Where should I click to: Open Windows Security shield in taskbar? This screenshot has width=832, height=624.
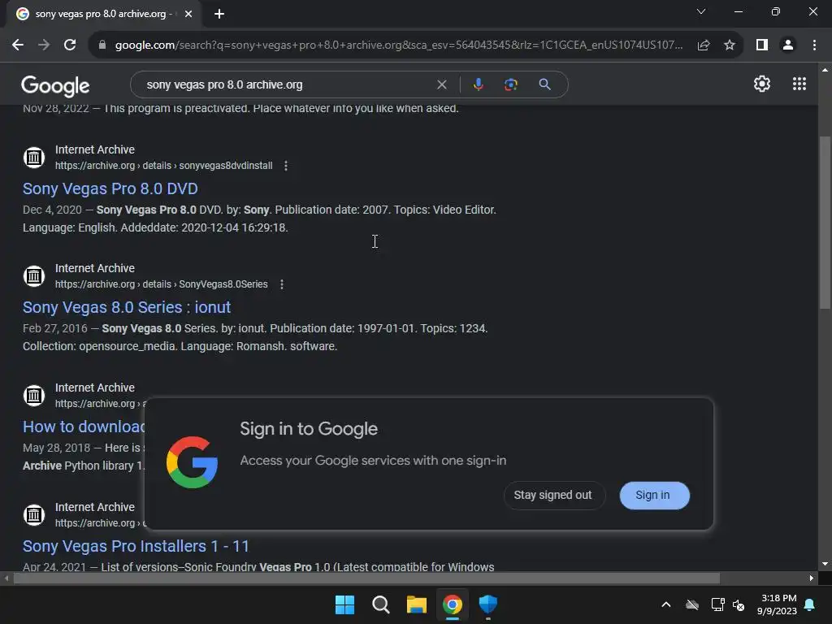488,604
